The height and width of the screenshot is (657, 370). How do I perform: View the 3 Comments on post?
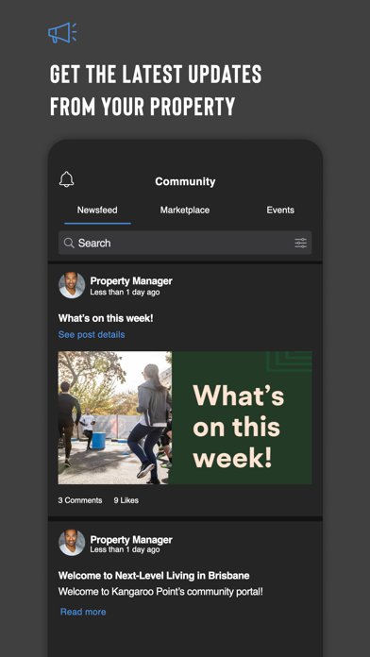click(x=80, y=500)
